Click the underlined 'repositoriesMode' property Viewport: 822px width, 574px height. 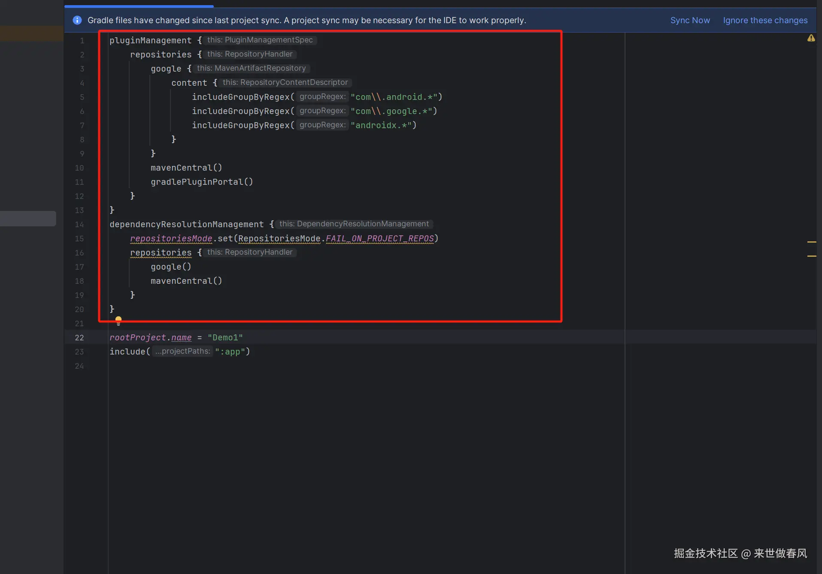(x=171, y=238)
